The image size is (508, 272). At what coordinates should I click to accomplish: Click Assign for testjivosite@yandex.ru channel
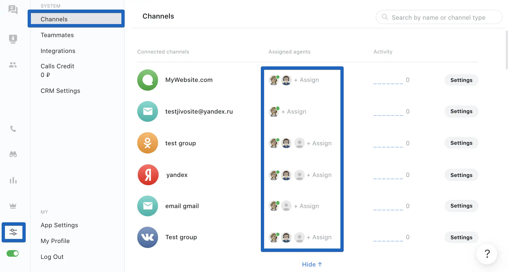coord(294,111)
